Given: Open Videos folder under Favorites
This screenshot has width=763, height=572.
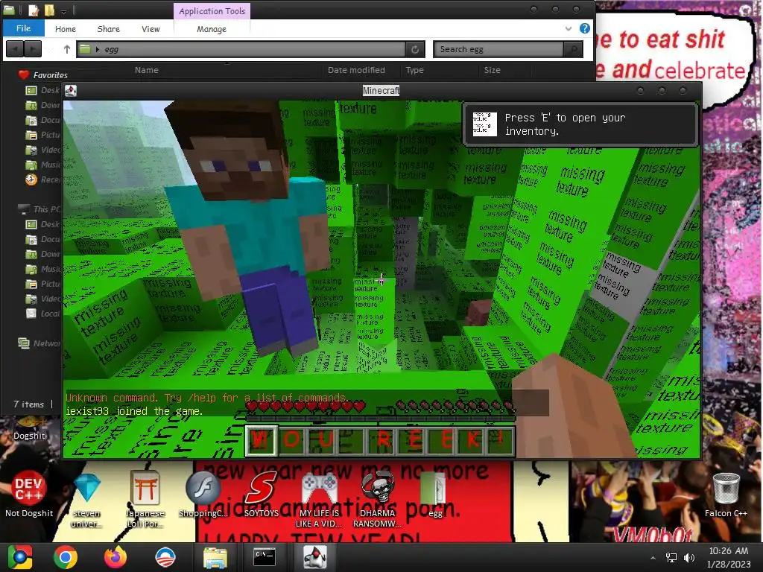Looking at the screenshot, I should 42,150.
